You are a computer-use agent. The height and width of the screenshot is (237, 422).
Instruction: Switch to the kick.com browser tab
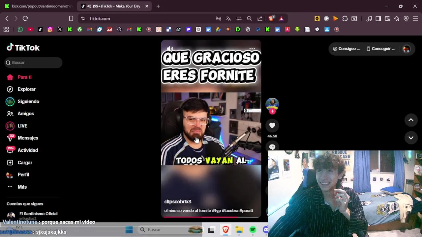[38, 6]
